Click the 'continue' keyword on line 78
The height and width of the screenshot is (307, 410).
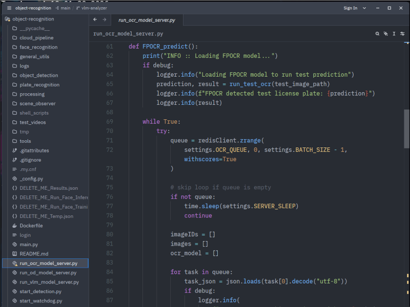pos(198,215)
